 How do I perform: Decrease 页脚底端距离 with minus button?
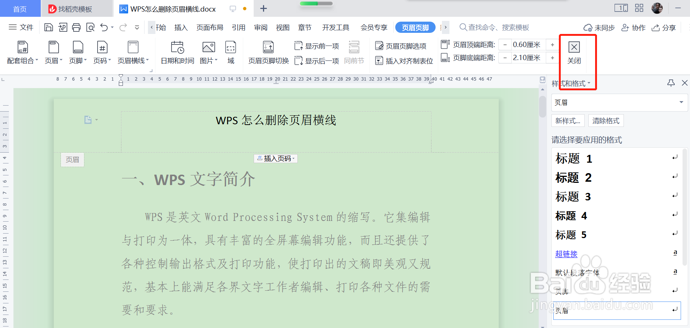click(x=505, y=58)
